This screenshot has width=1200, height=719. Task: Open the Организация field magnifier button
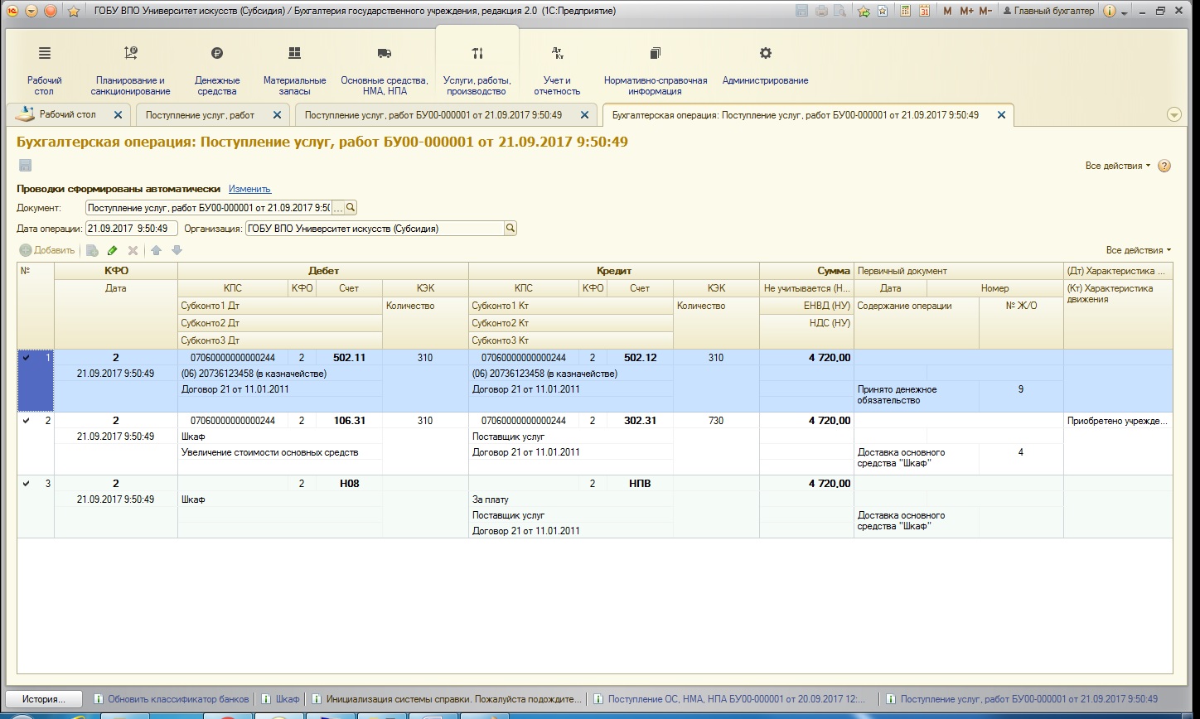(x=510, y=229)
